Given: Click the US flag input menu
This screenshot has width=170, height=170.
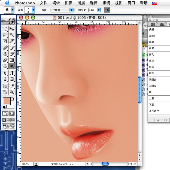Looking at the screenshot, I should (x=154, y=3).
